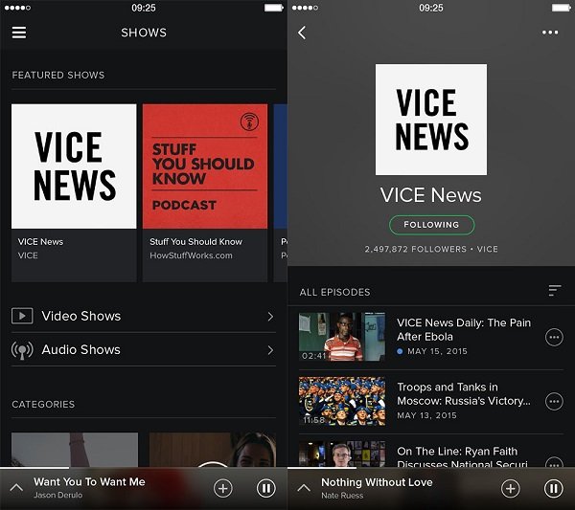Select the Video Shows label
The height and width of the screenshot is (510, 575).
pyautogui.click(x=81, y=316)
